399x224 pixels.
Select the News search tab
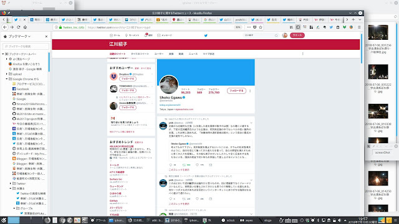coord(193,54)
